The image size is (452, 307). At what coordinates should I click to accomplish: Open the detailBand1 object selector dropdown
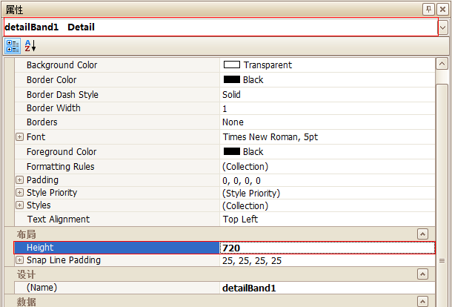point(443,27)
